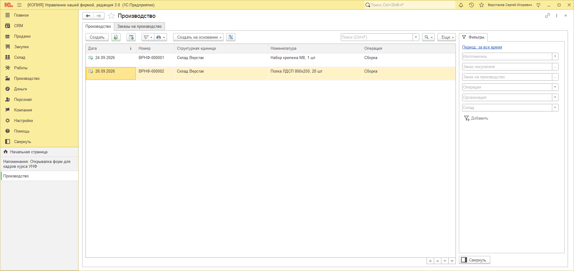
Task: Click the Создать button
Action: tap(97, 37)
